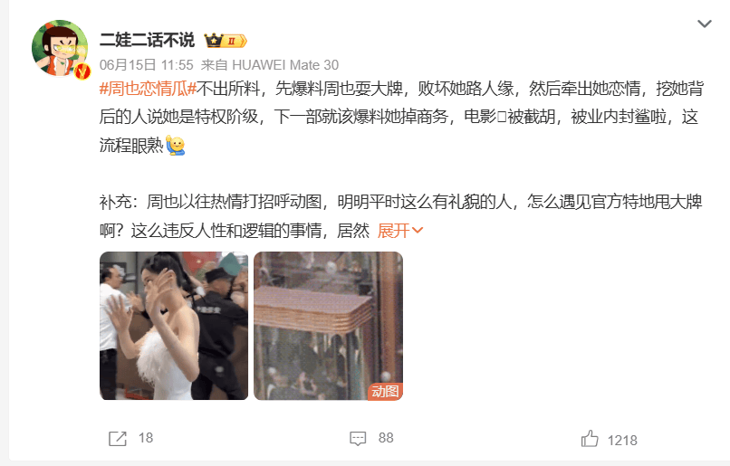Viewport: 730px width, 466px height.
Task: Click the comment count 88
Action: [386, 438]
